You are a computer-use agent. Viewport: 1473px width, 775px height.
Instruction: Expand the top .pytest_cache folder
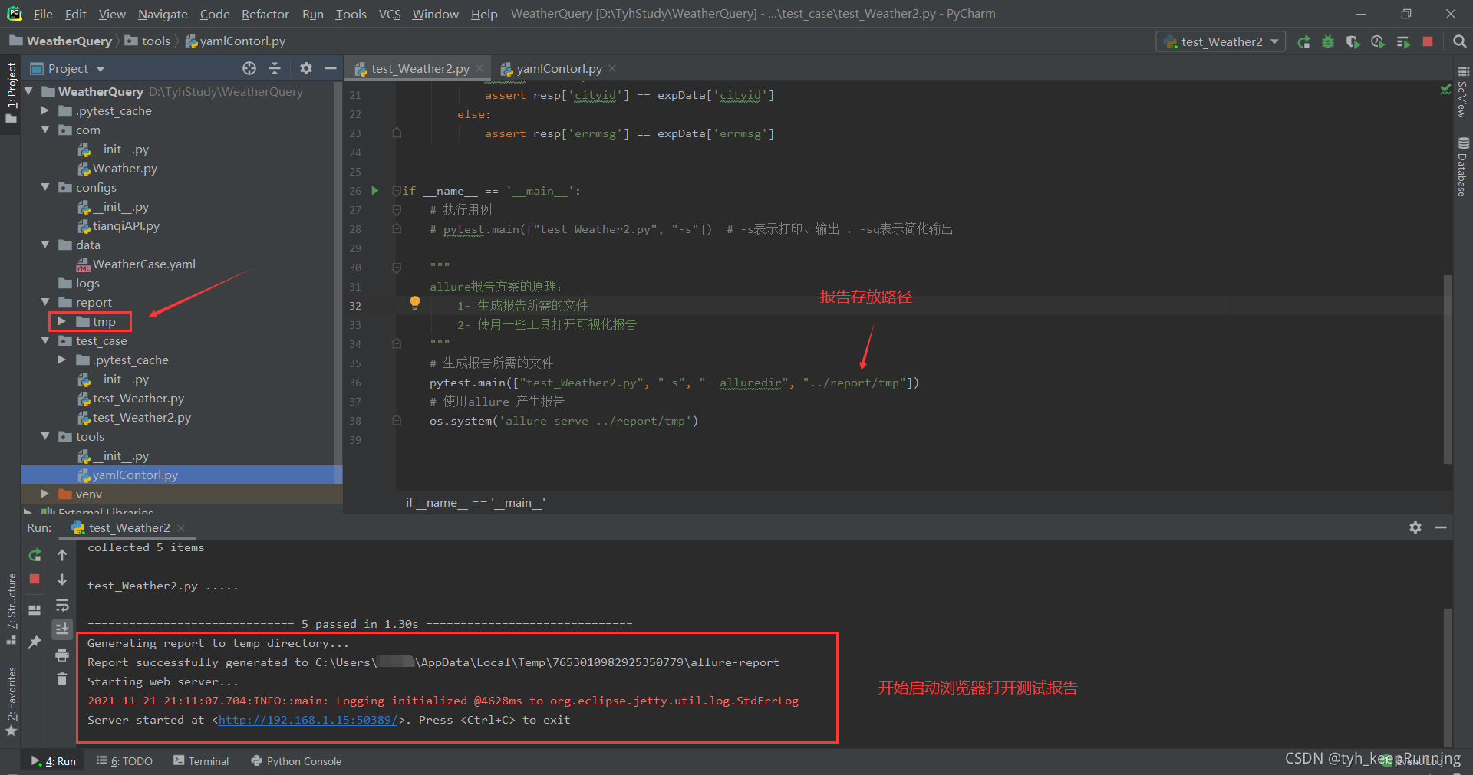(45, 110)
